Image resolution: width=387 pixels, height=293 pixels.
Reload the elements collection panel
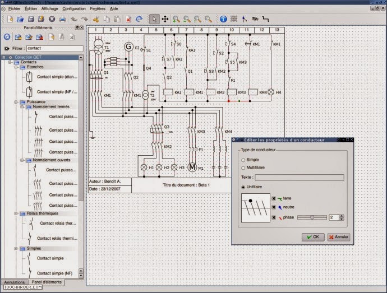7,37
